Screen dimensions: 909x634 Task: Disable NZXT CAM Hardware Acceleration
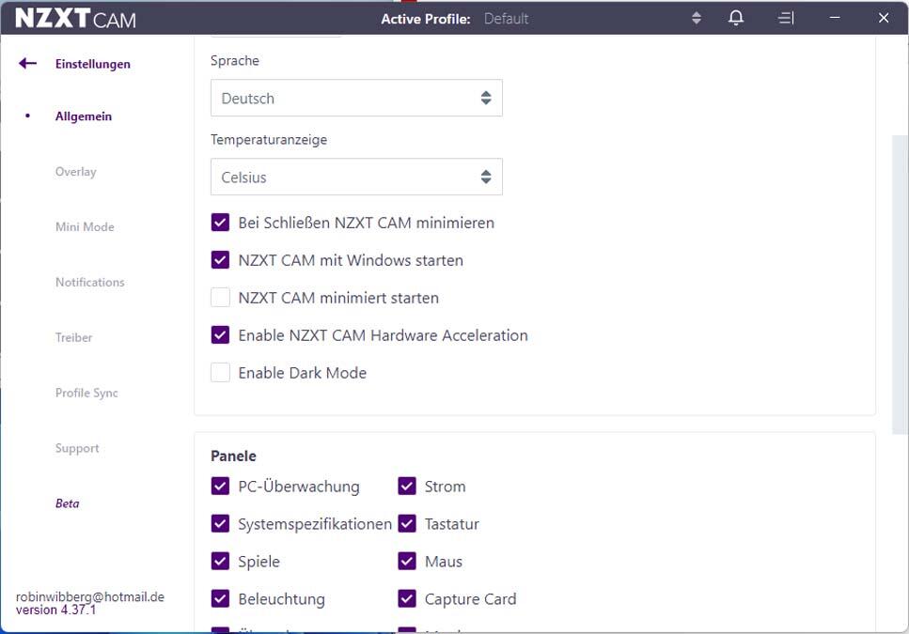click(x=220, y=335)
